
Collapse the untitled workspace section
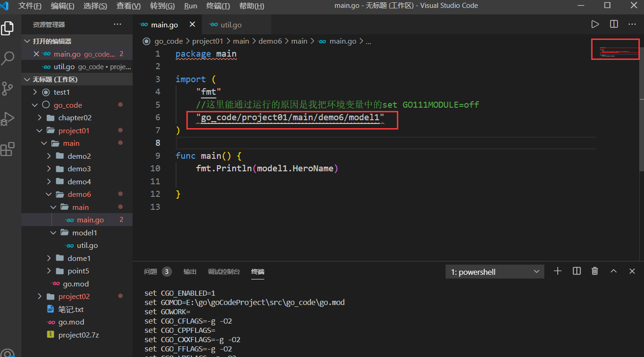[77, 79]
